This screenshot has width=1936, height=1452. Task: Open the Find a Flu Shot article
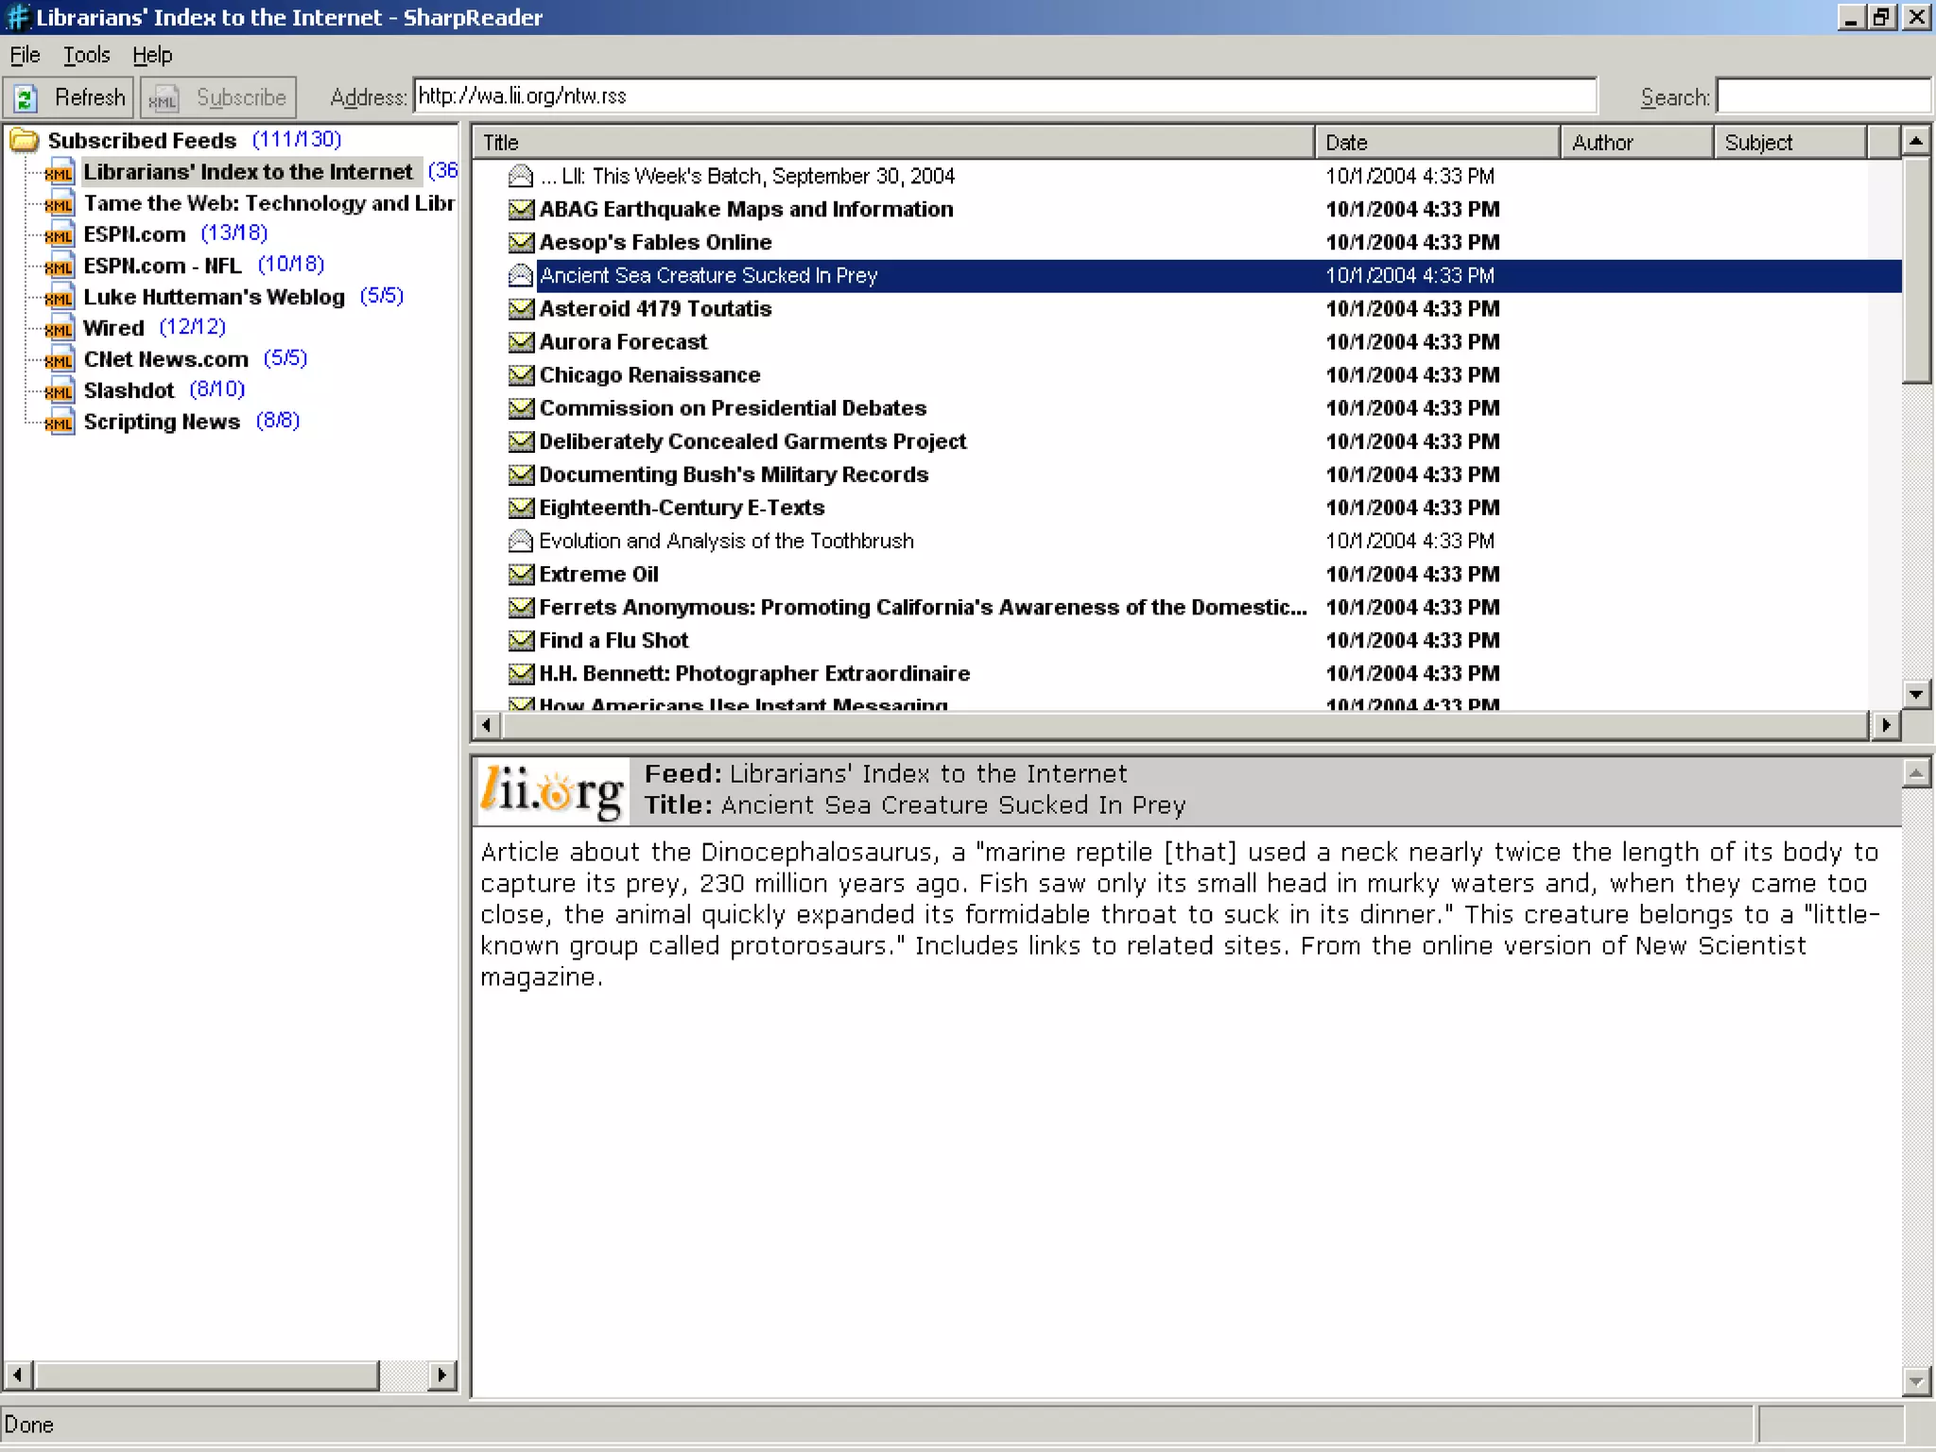pos(614,641)
